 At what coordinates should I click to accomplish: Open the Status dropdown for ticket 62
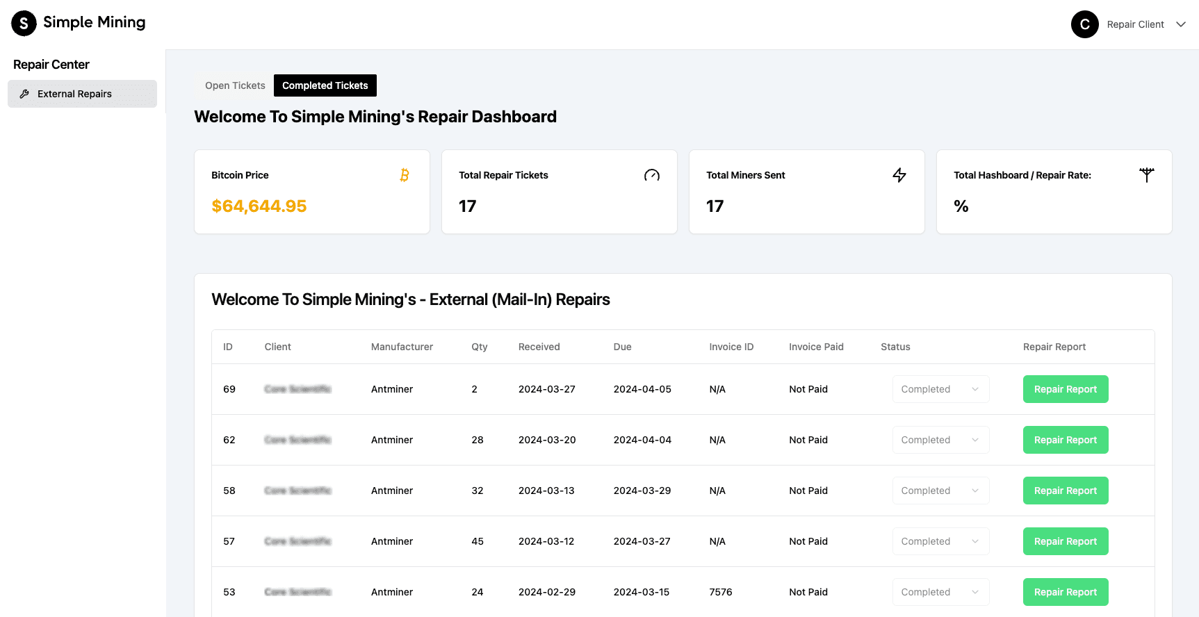(940, 440)
